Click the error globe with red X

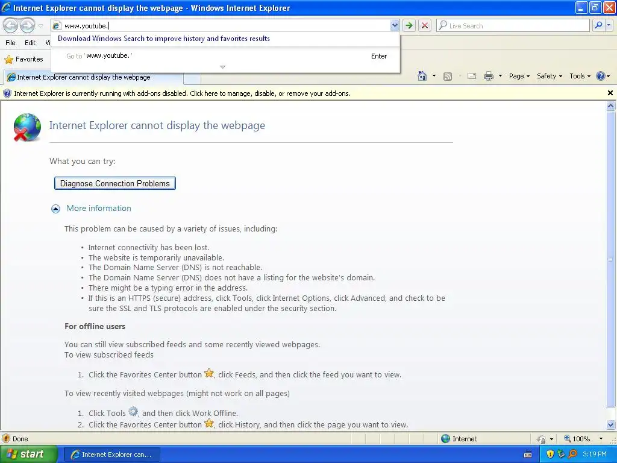[x=27, y=127]
